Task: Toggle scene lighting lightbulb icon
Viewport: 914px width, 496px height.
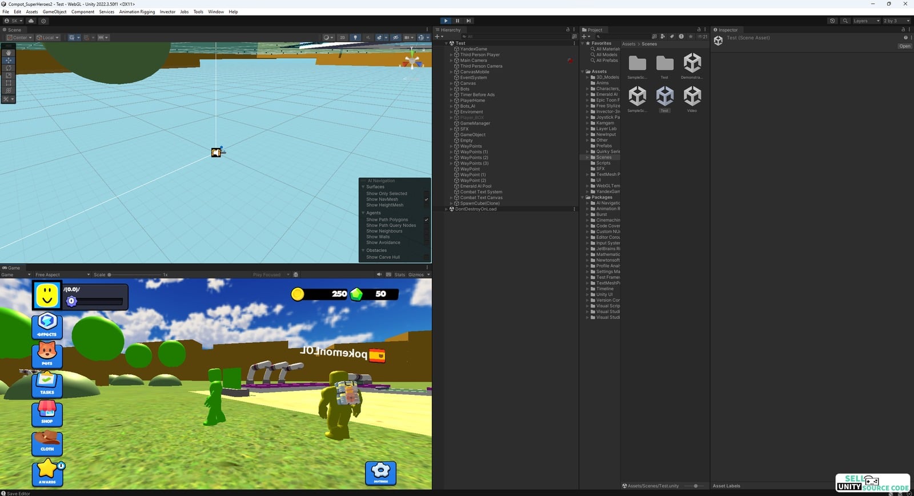Action: [355, 38]
